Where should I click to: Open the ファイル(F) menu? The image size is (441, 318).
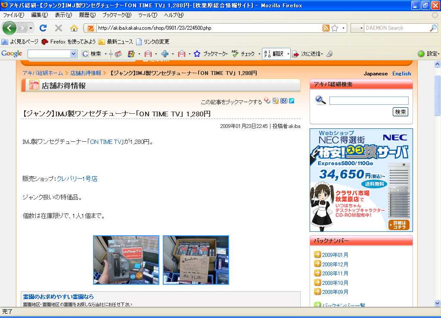click(x=13, y=15)
